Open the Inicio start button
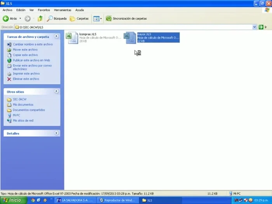Image resolution: width=272 pixels, height=204 pixels. (x=13, y=200)
